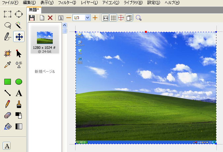Create a new blank page icon

(42, 18)
